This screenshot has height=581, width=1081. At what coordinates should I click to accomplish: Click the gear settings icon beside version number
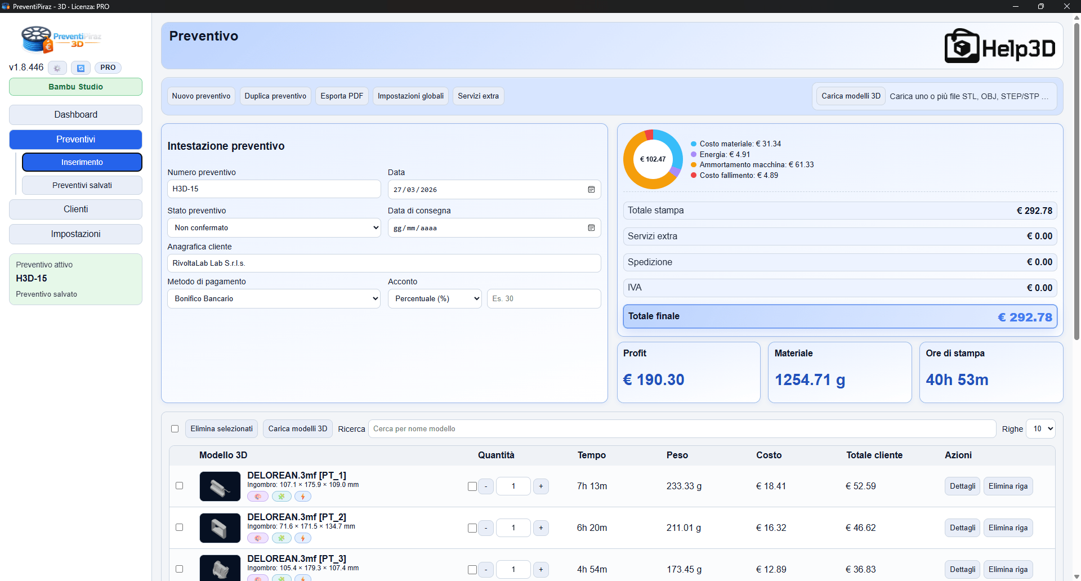tap(57, 68)
